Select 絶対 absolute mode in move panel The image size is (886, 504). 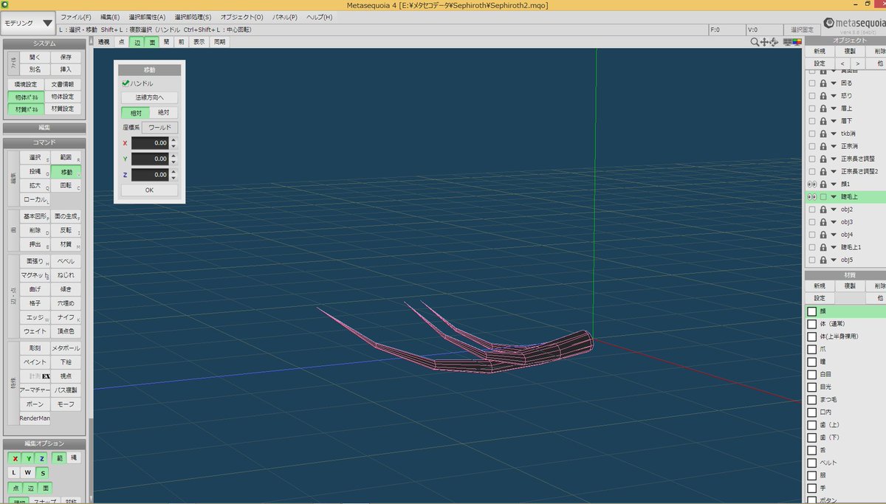pyautogui.click(x=163, y=113)
